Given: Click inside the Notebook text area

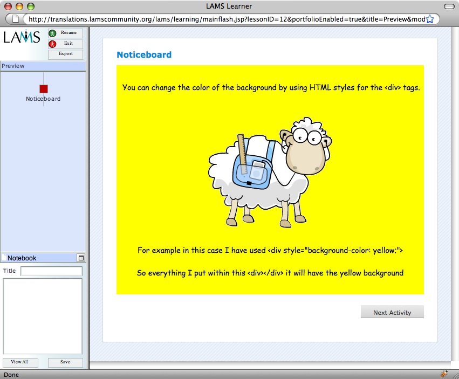Looking at the screenshot, I should click(43, 316).
